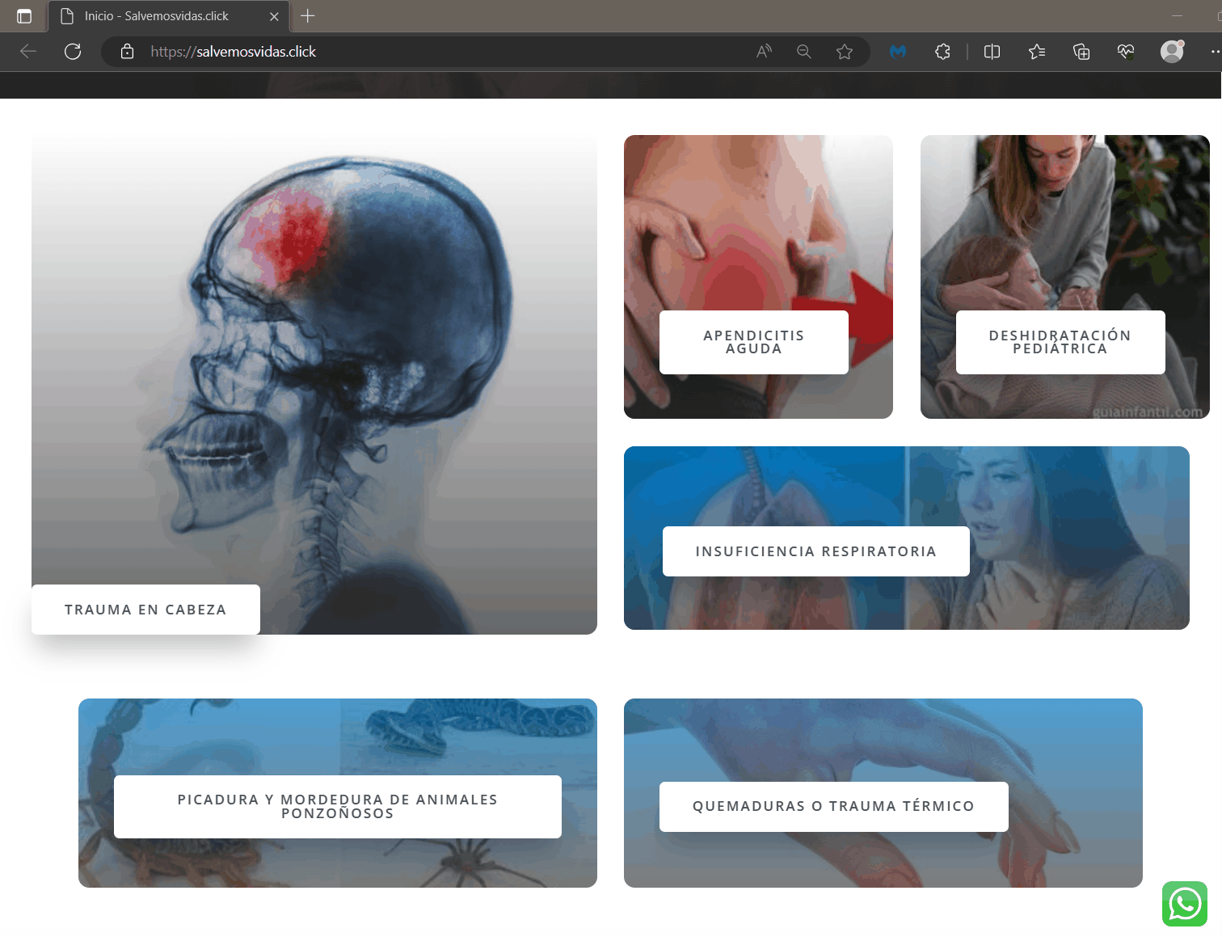Open the Apendicitis Aguda button
This screenshot has width=1222, height=937.
click(x=754, y=342)
